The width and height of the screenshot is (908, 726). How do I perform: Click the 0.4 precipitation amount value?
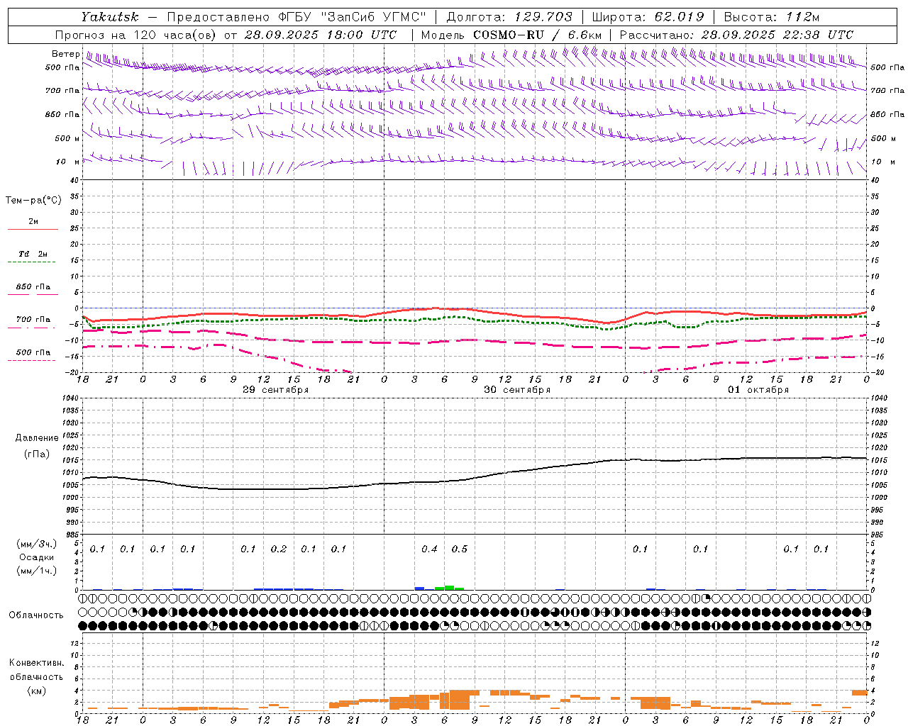click(429, 549)
